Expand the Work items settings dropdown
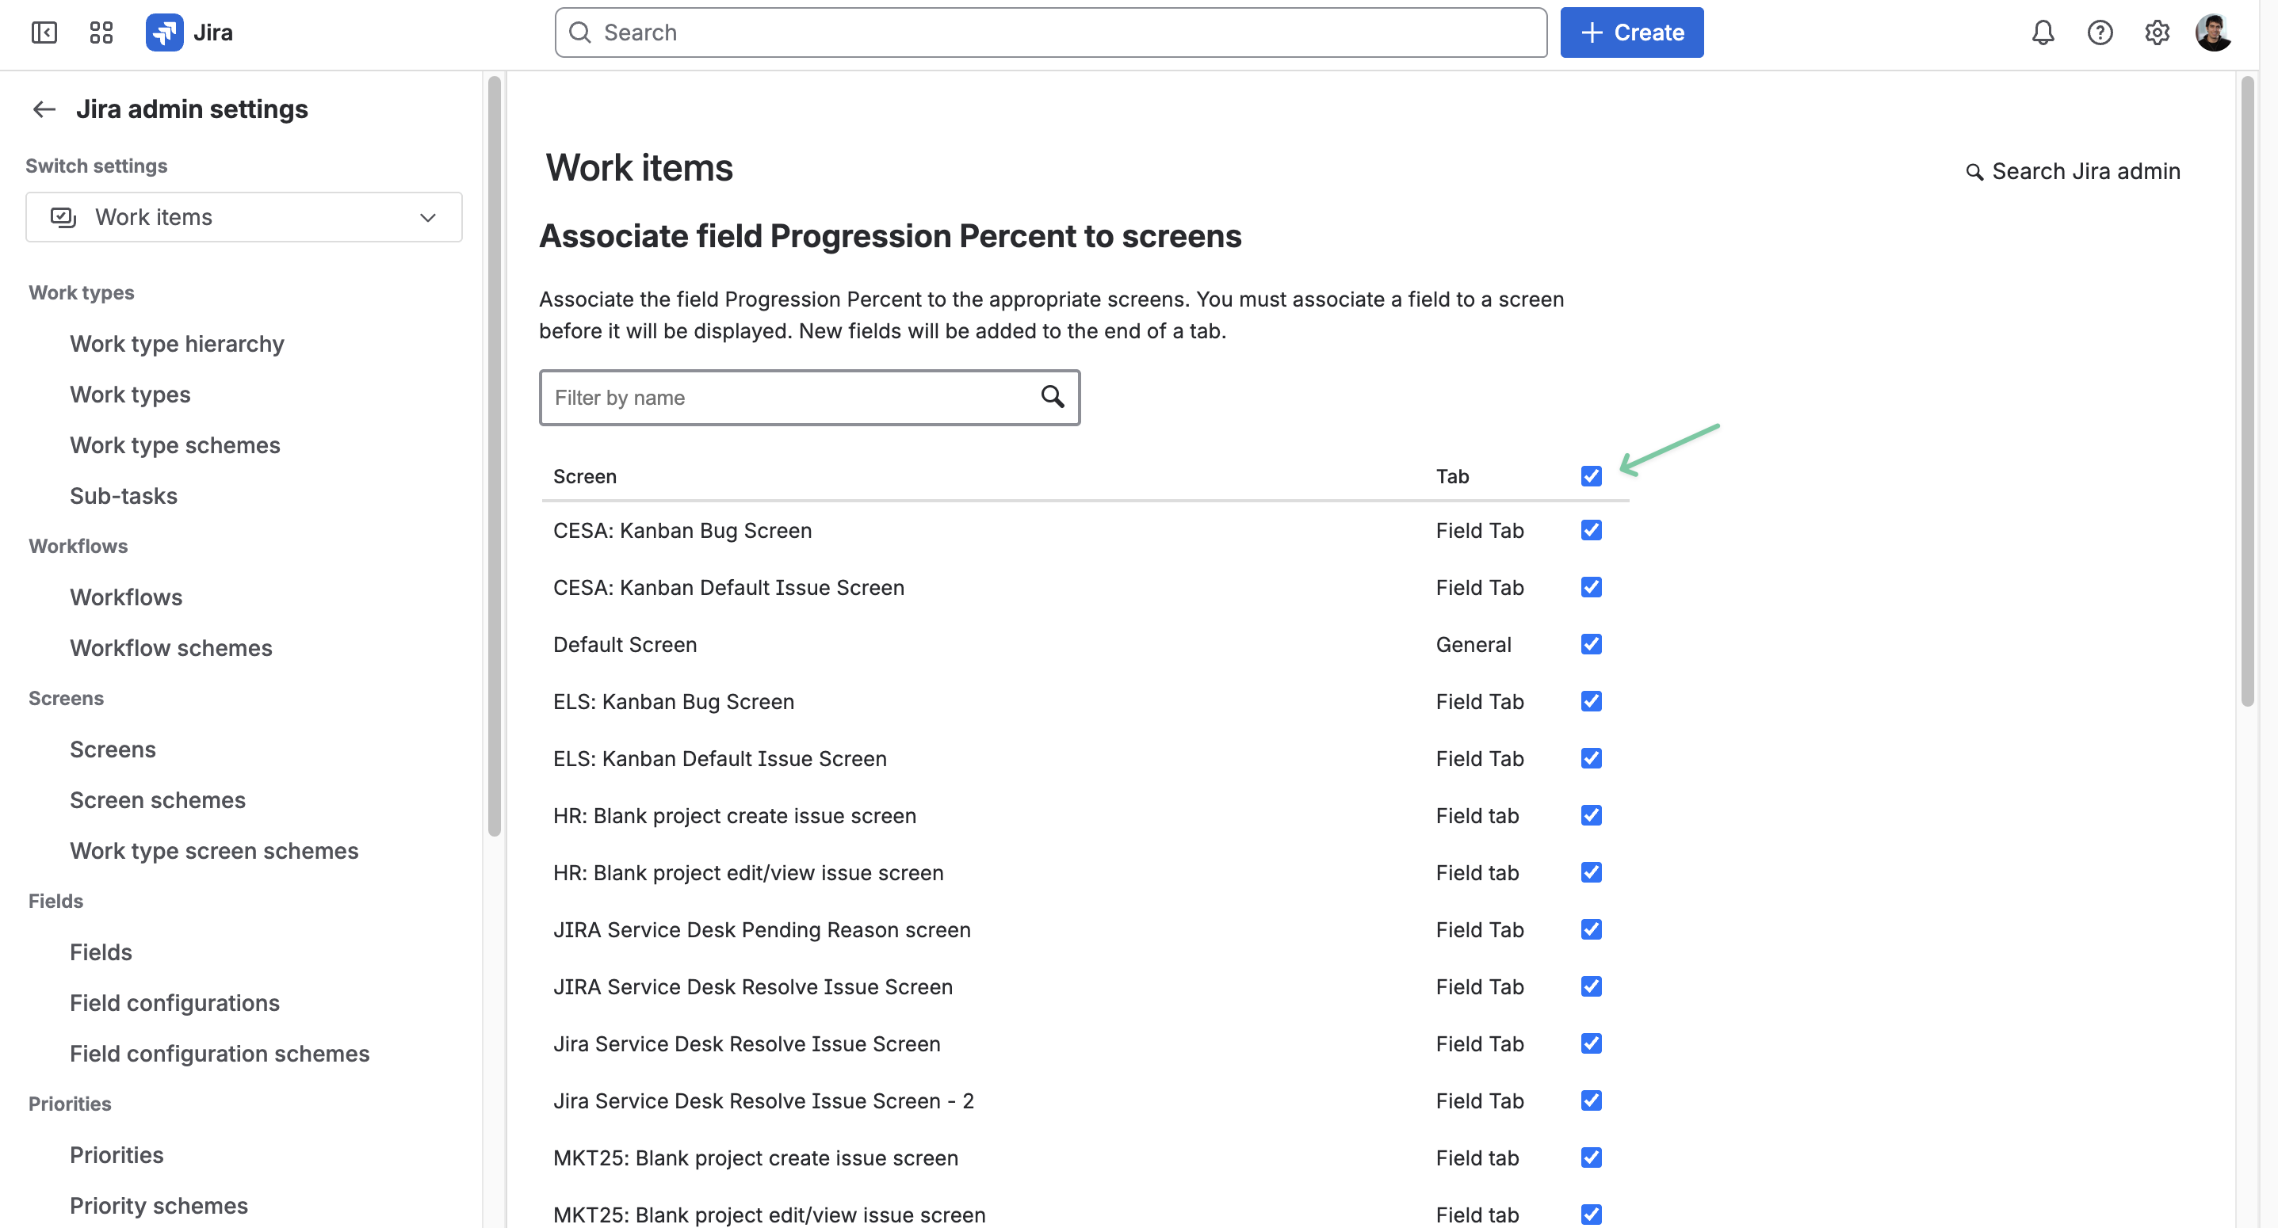Image resolution: width=2278 pixels, height=1228 pixels. [x=244, y=218]
